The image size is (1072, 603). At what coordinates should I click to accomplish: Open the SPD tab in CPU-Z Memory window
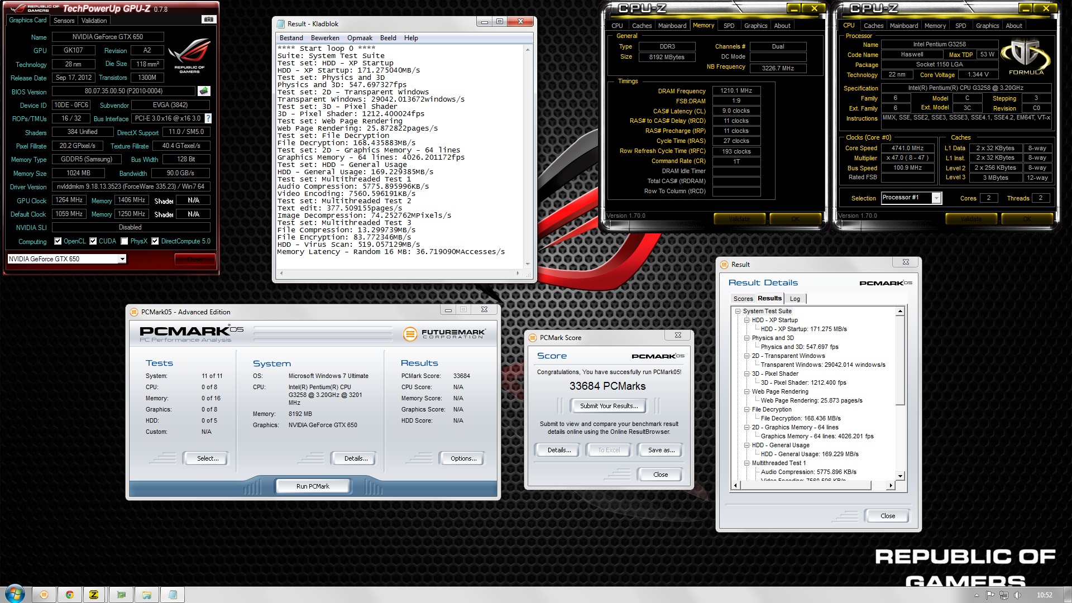coord(729,26)
